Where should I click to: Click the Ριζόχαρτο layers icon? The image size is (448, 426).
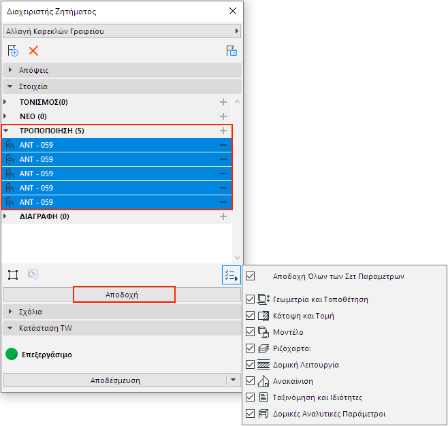click(263, 348)
